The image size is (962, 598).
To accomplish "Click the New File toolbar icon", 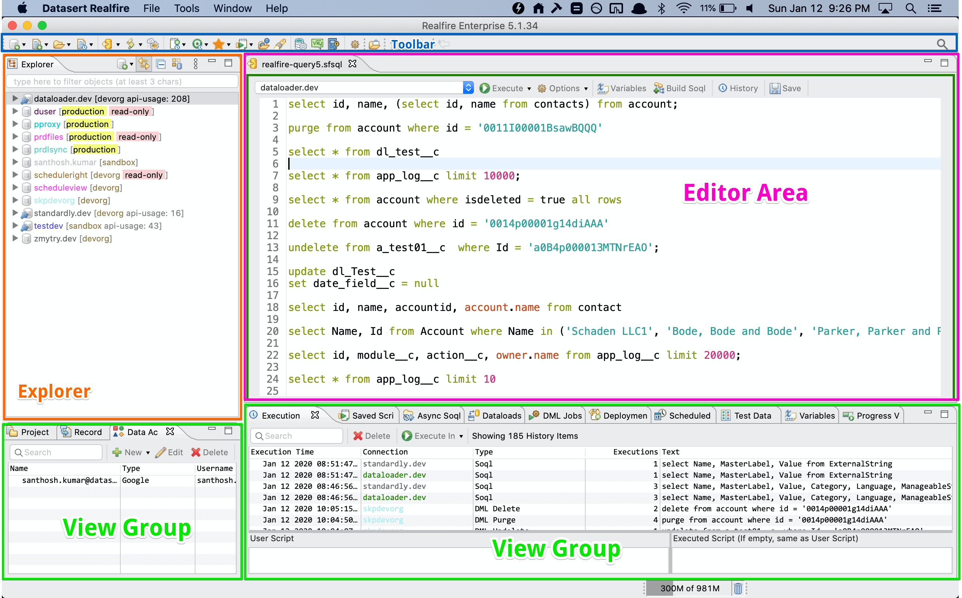I will [x=37, y=44].
